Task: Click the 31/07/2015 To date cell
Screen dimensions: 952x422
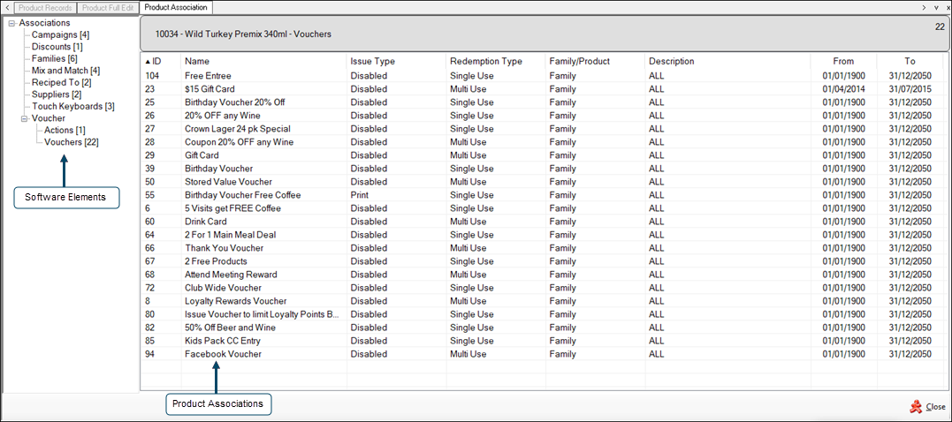Action: (x=910, y=89)
